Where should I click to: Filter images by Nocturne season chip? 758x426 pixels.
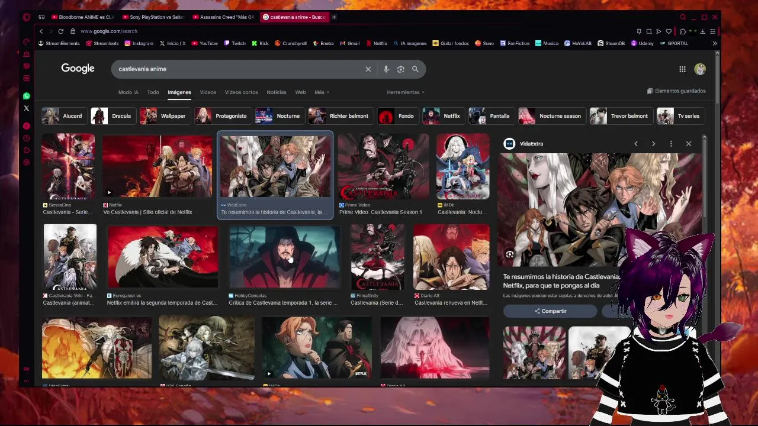click(551, 116)
